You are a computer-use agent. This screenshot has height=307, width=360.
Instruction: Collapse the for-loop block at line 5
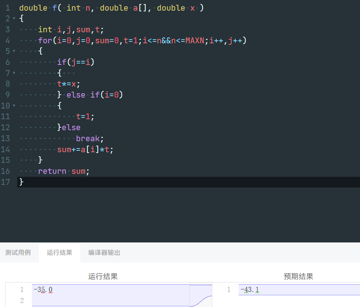point(13,51)
